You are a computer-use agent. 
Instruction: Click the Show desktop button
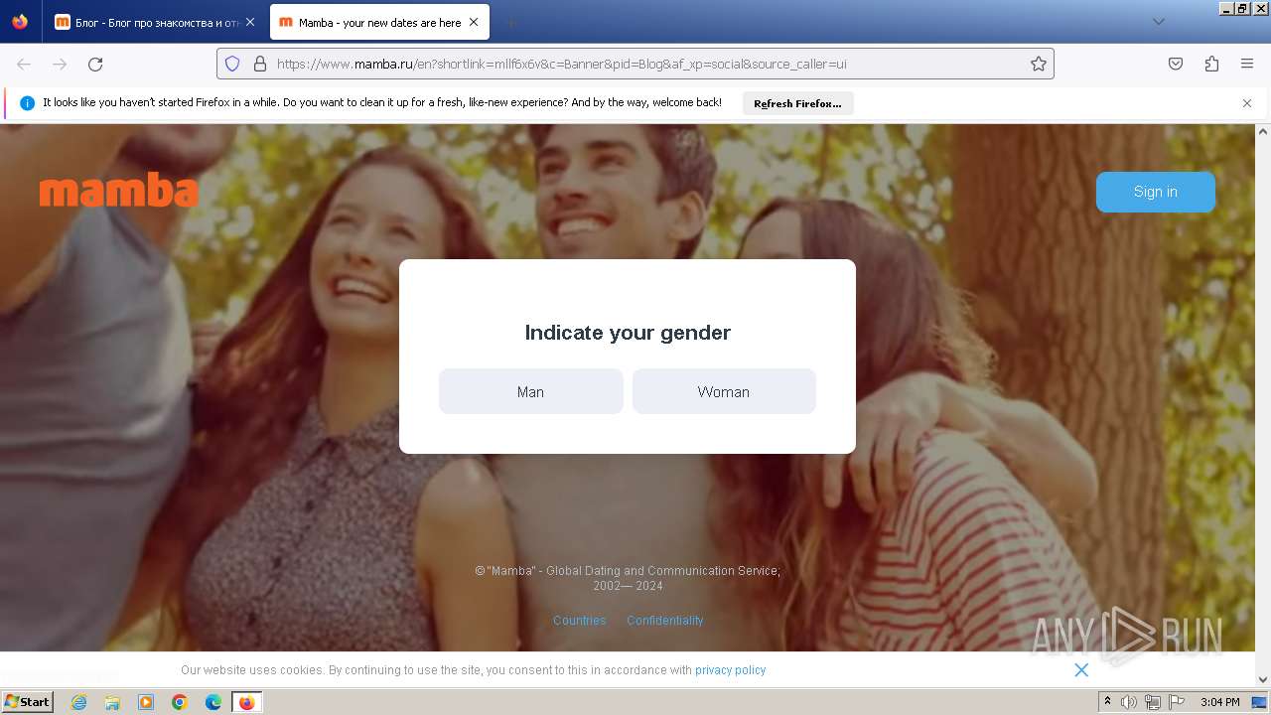[x=1260, y=702]
